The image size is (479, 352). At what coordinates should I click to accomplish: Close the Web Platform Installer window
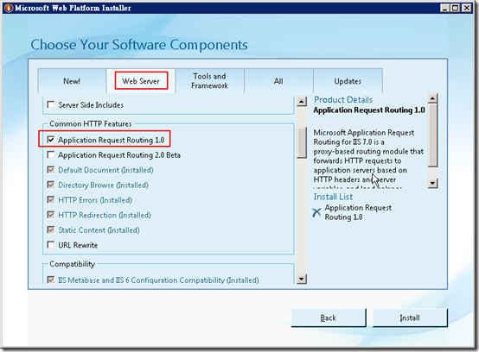tap(466, 8)
